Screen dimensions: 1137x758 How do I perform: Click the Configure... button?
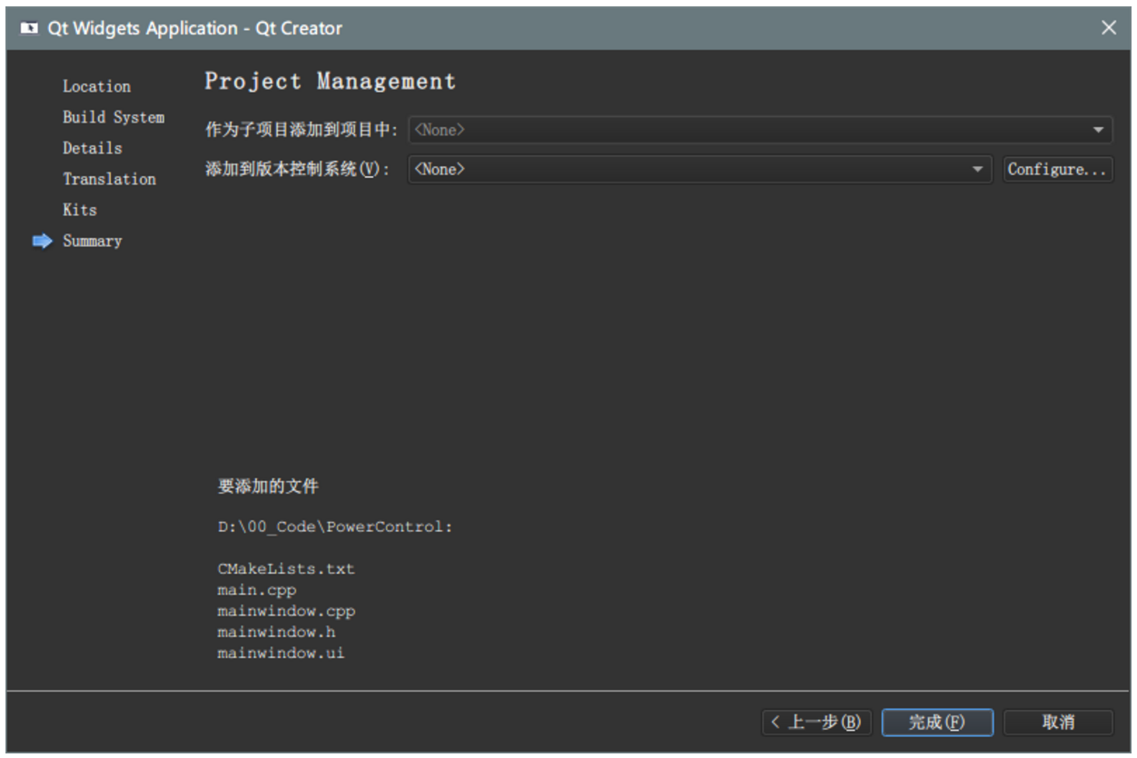click(x=1059, y=170)
